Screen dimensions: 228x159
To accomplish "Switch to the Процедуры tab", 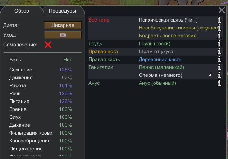I will click(62, 11).
